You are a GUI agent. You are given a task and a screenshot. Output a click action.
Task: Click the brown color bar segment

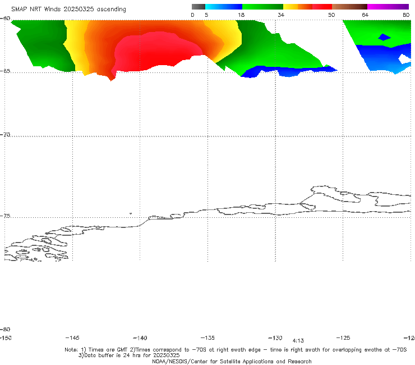349,7
